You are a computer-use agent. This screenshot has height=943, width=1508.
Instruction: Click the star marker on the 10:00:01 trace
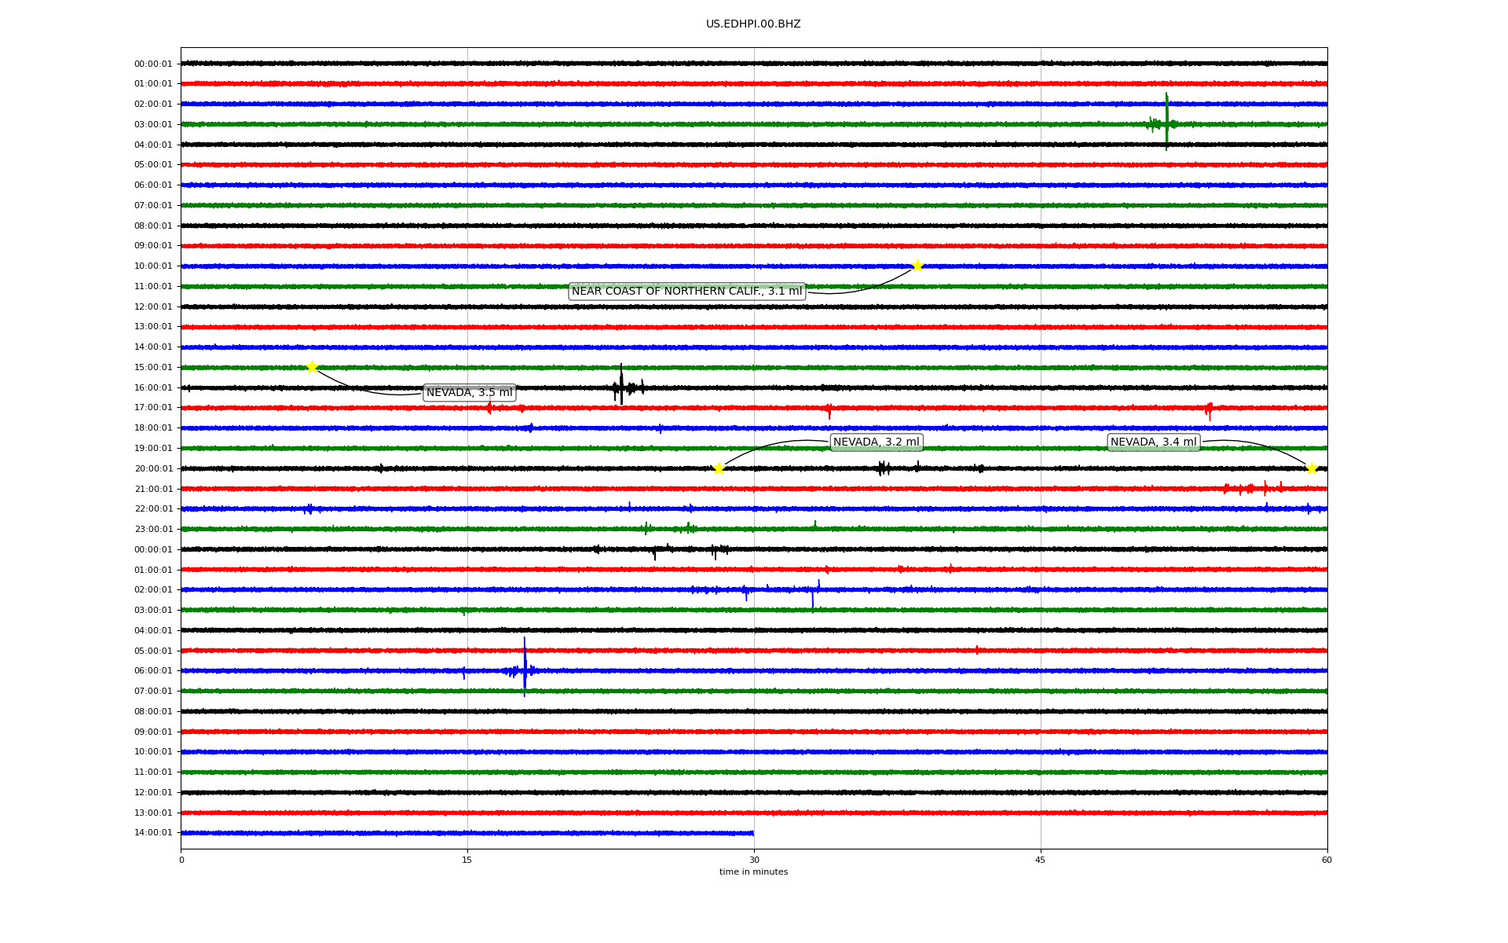click(x=917, y=266)
